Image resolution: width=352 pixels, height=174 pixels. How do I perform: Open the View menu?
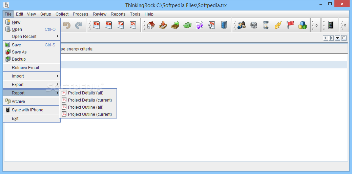[x=32, y=14]
